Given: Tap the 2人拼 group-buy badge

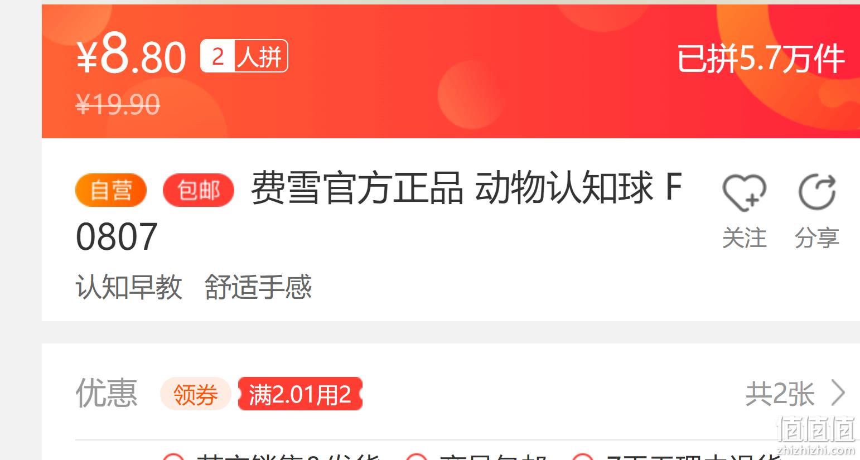Looking at the screenshot, I should 244,56.
